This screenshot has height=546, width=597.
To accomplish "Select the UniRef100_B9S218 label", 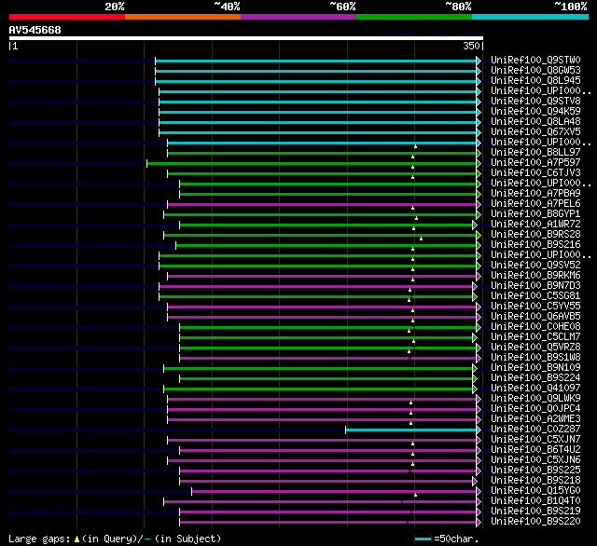I will pos(535,481).
